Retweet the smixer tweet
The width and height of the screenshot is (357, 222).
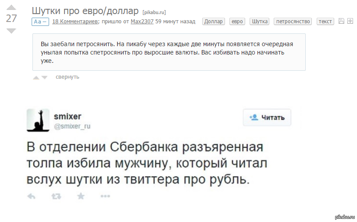(56, 197)
